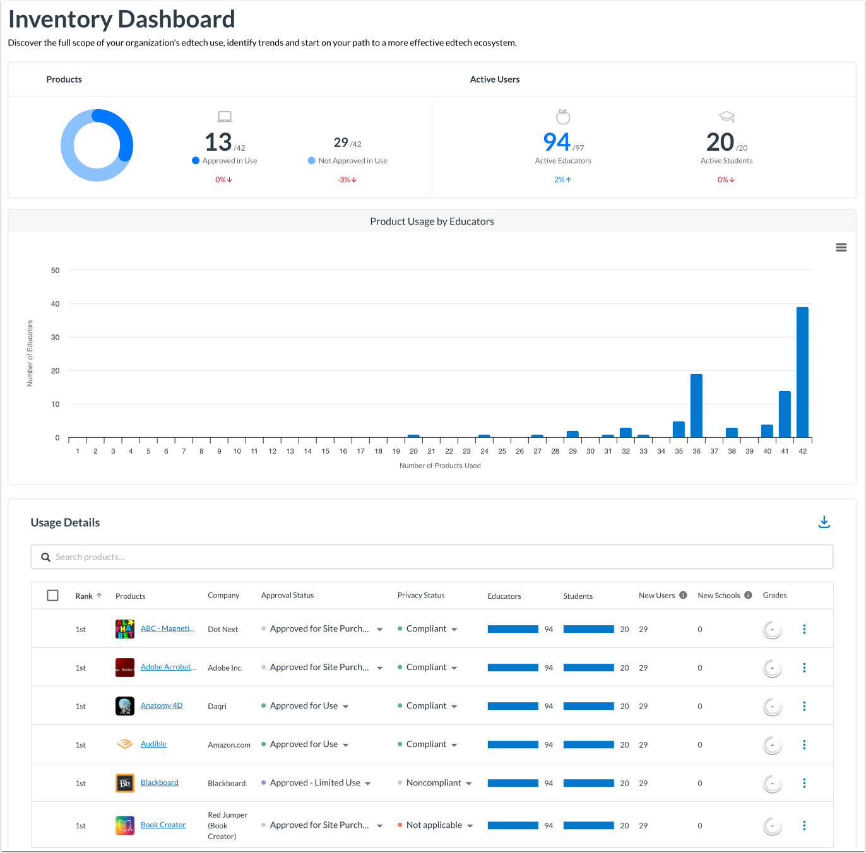The height and width of the screenshot is (853, 866).
Task: Click the info icon next to New Schools
Action: click(748, 595)
